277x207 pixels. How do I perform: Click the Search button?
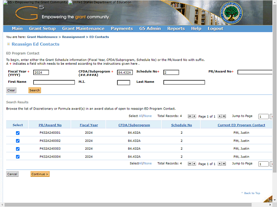(35, 91)
